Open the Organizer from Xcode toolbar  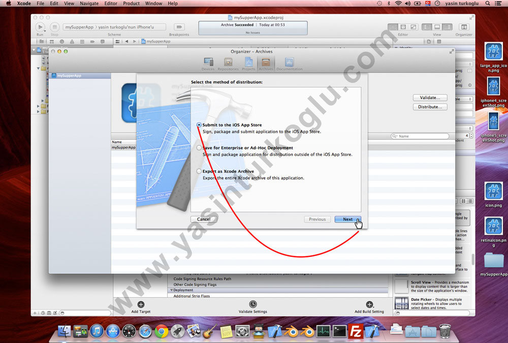(464, 27)
